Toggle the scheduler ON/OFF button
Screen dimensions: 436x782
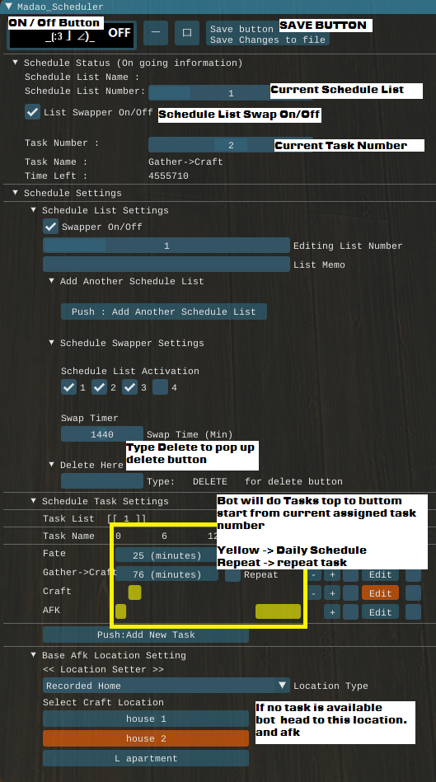72,34
